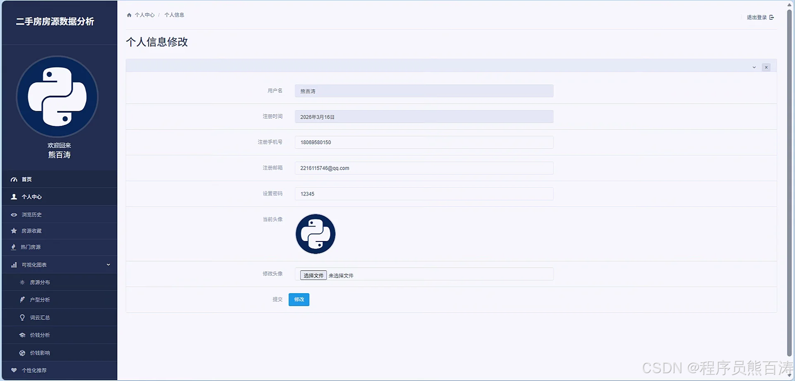
Task: Click the dashboard icon beside 首页
Action: (14, 179)
